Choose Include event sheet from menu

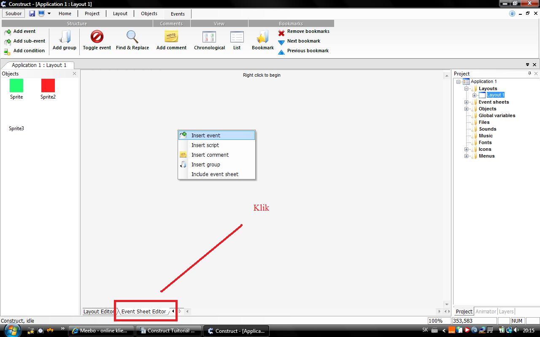pyautogui.click(x=217, y=174)
